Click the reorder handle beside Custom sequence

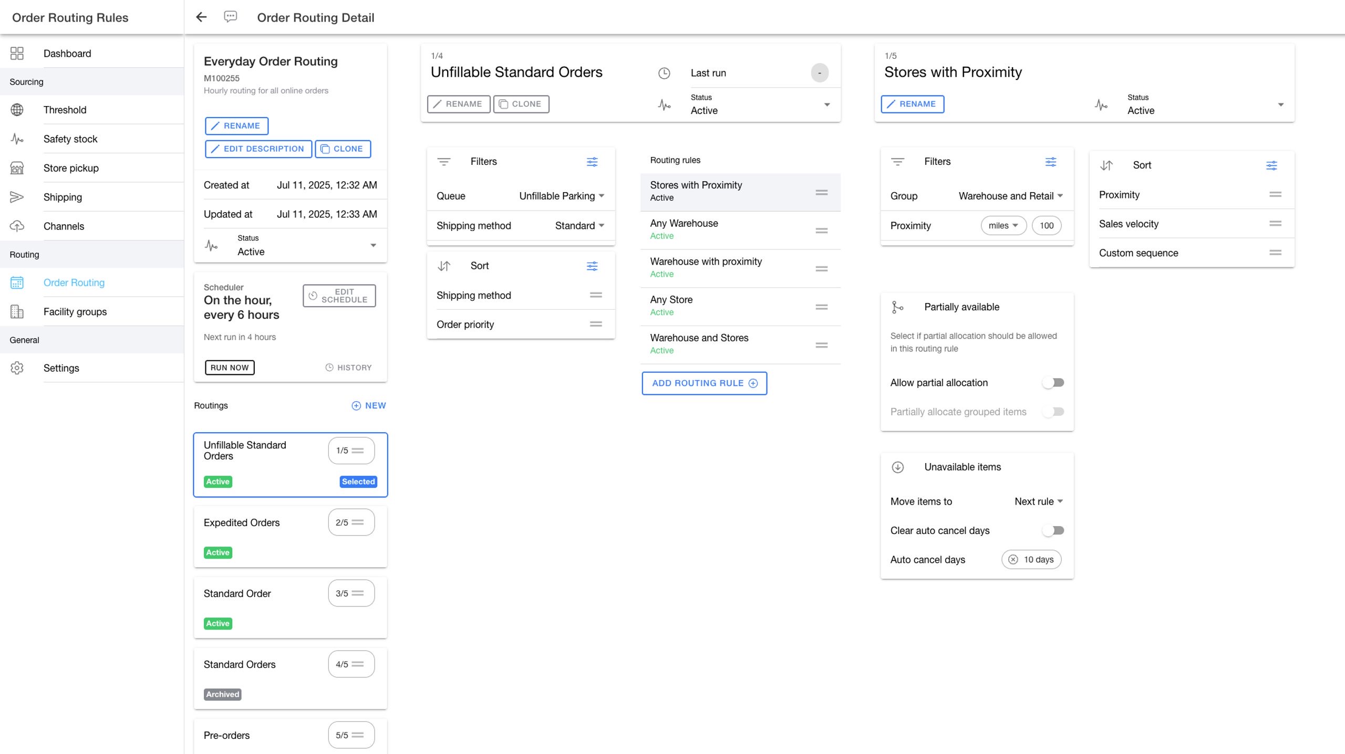pos(1275,253)
